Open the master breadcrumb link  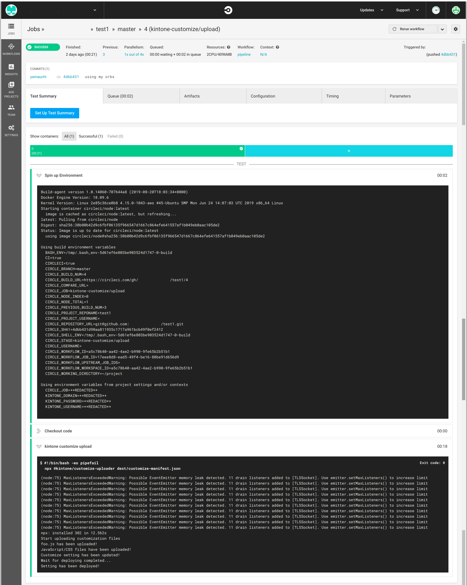pos(126,29)
